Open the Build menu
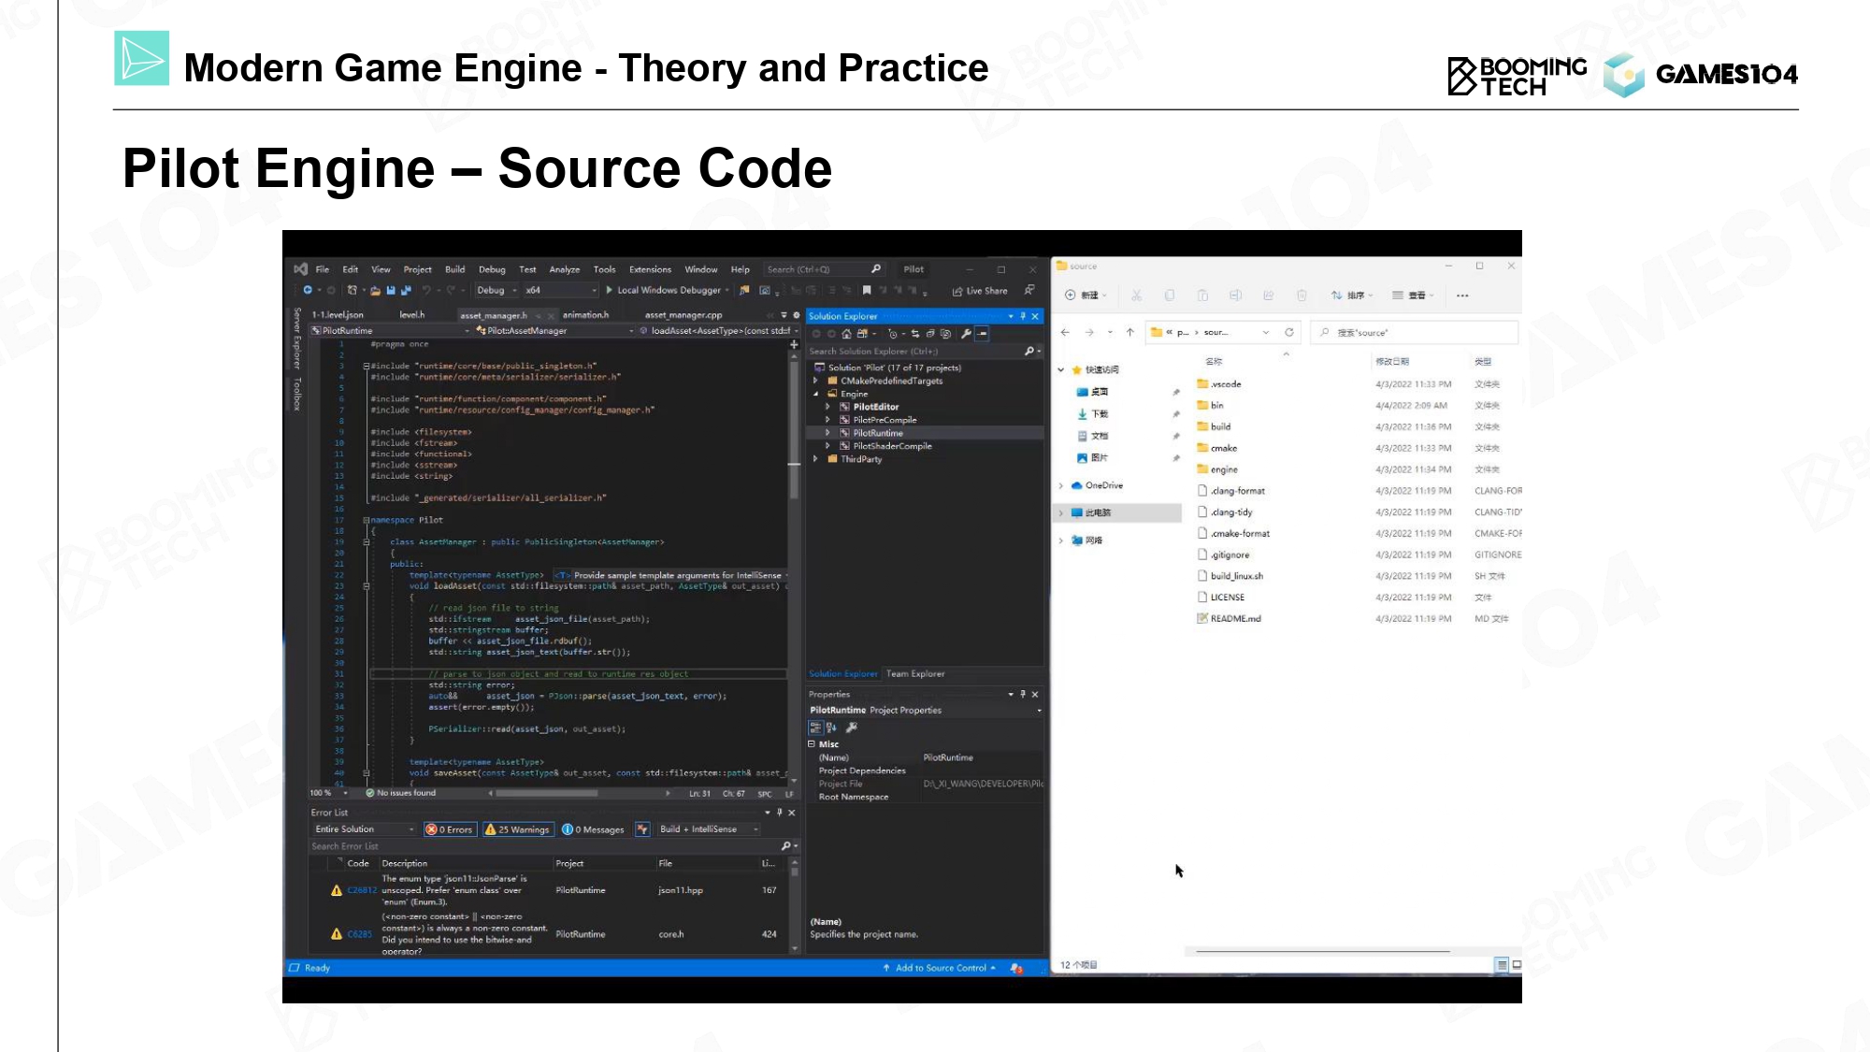 (x=454, y=269)
